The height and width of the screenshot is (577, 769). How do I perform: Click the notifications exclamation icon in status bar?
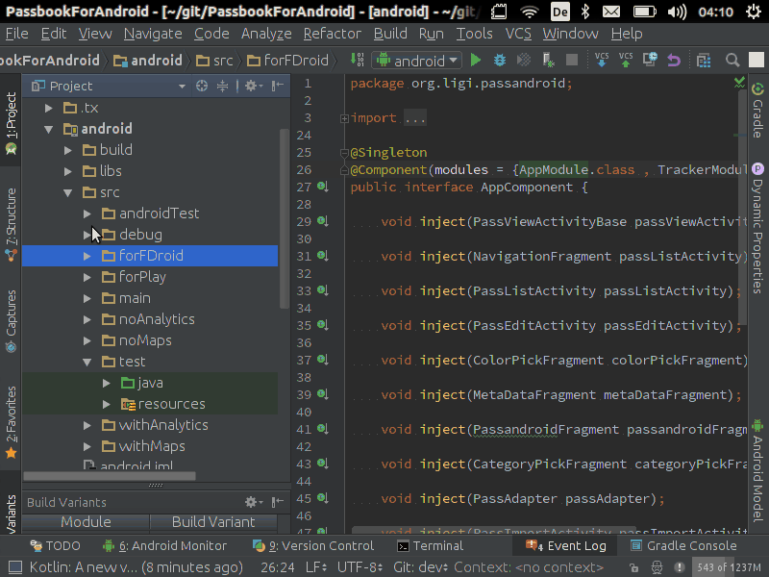pos(680,567)
